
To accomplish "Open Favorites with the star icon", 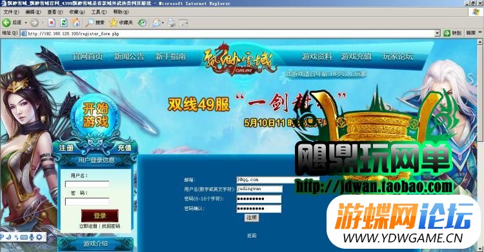I will (x=114, y=23).
